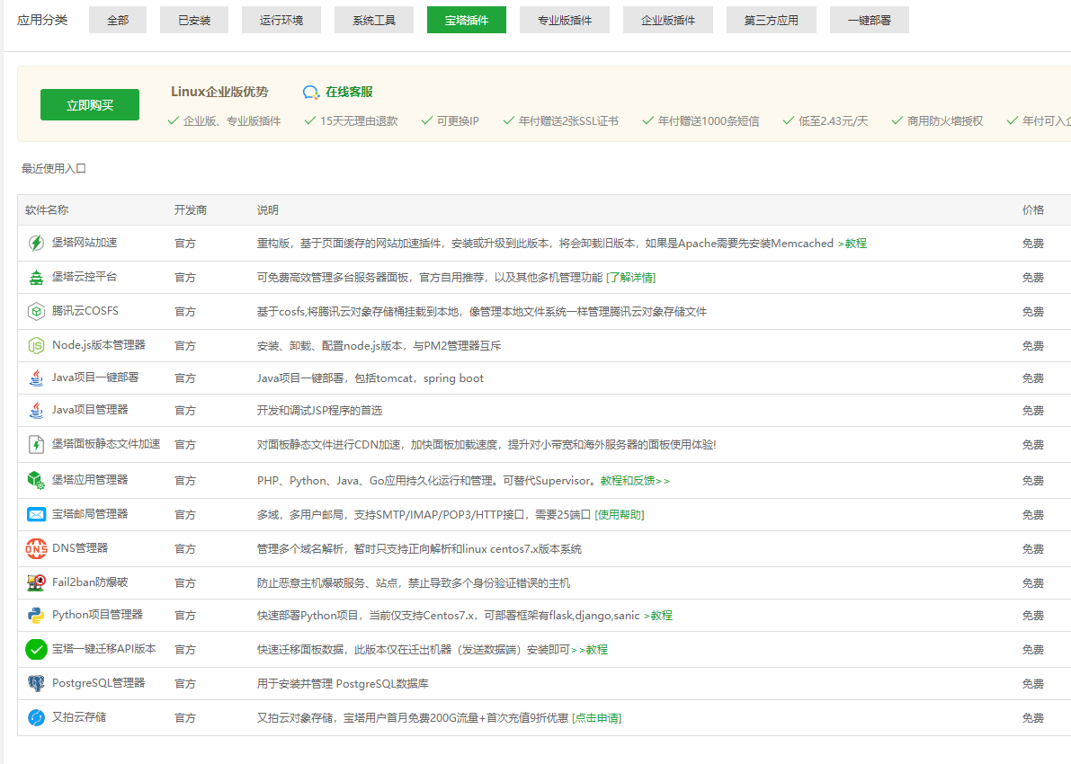Viewport: 1071px width, 764px height.
Task: Click the 价格 column header
Action: pos(1032,209)
